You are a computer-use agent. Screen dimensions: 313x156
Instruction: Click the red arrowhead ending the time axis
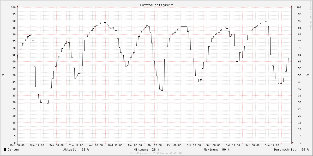[x=293, y=143]
